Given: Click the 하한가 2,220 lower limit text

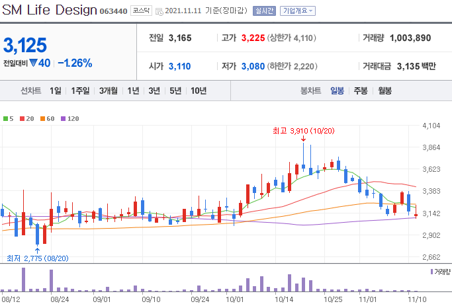Looking at the screenshot, I should (292, 67).
